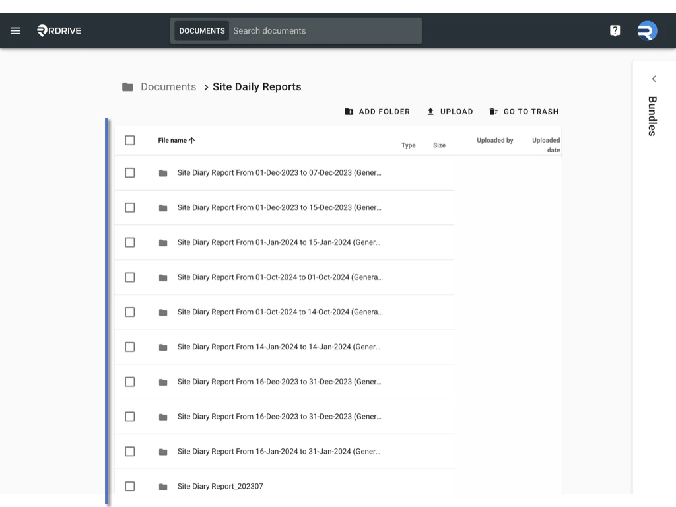Click the Site Daily Reports breadcrumb
This screenshot has height=507, width=676.
pyautogui.click(x=257, y=86)
